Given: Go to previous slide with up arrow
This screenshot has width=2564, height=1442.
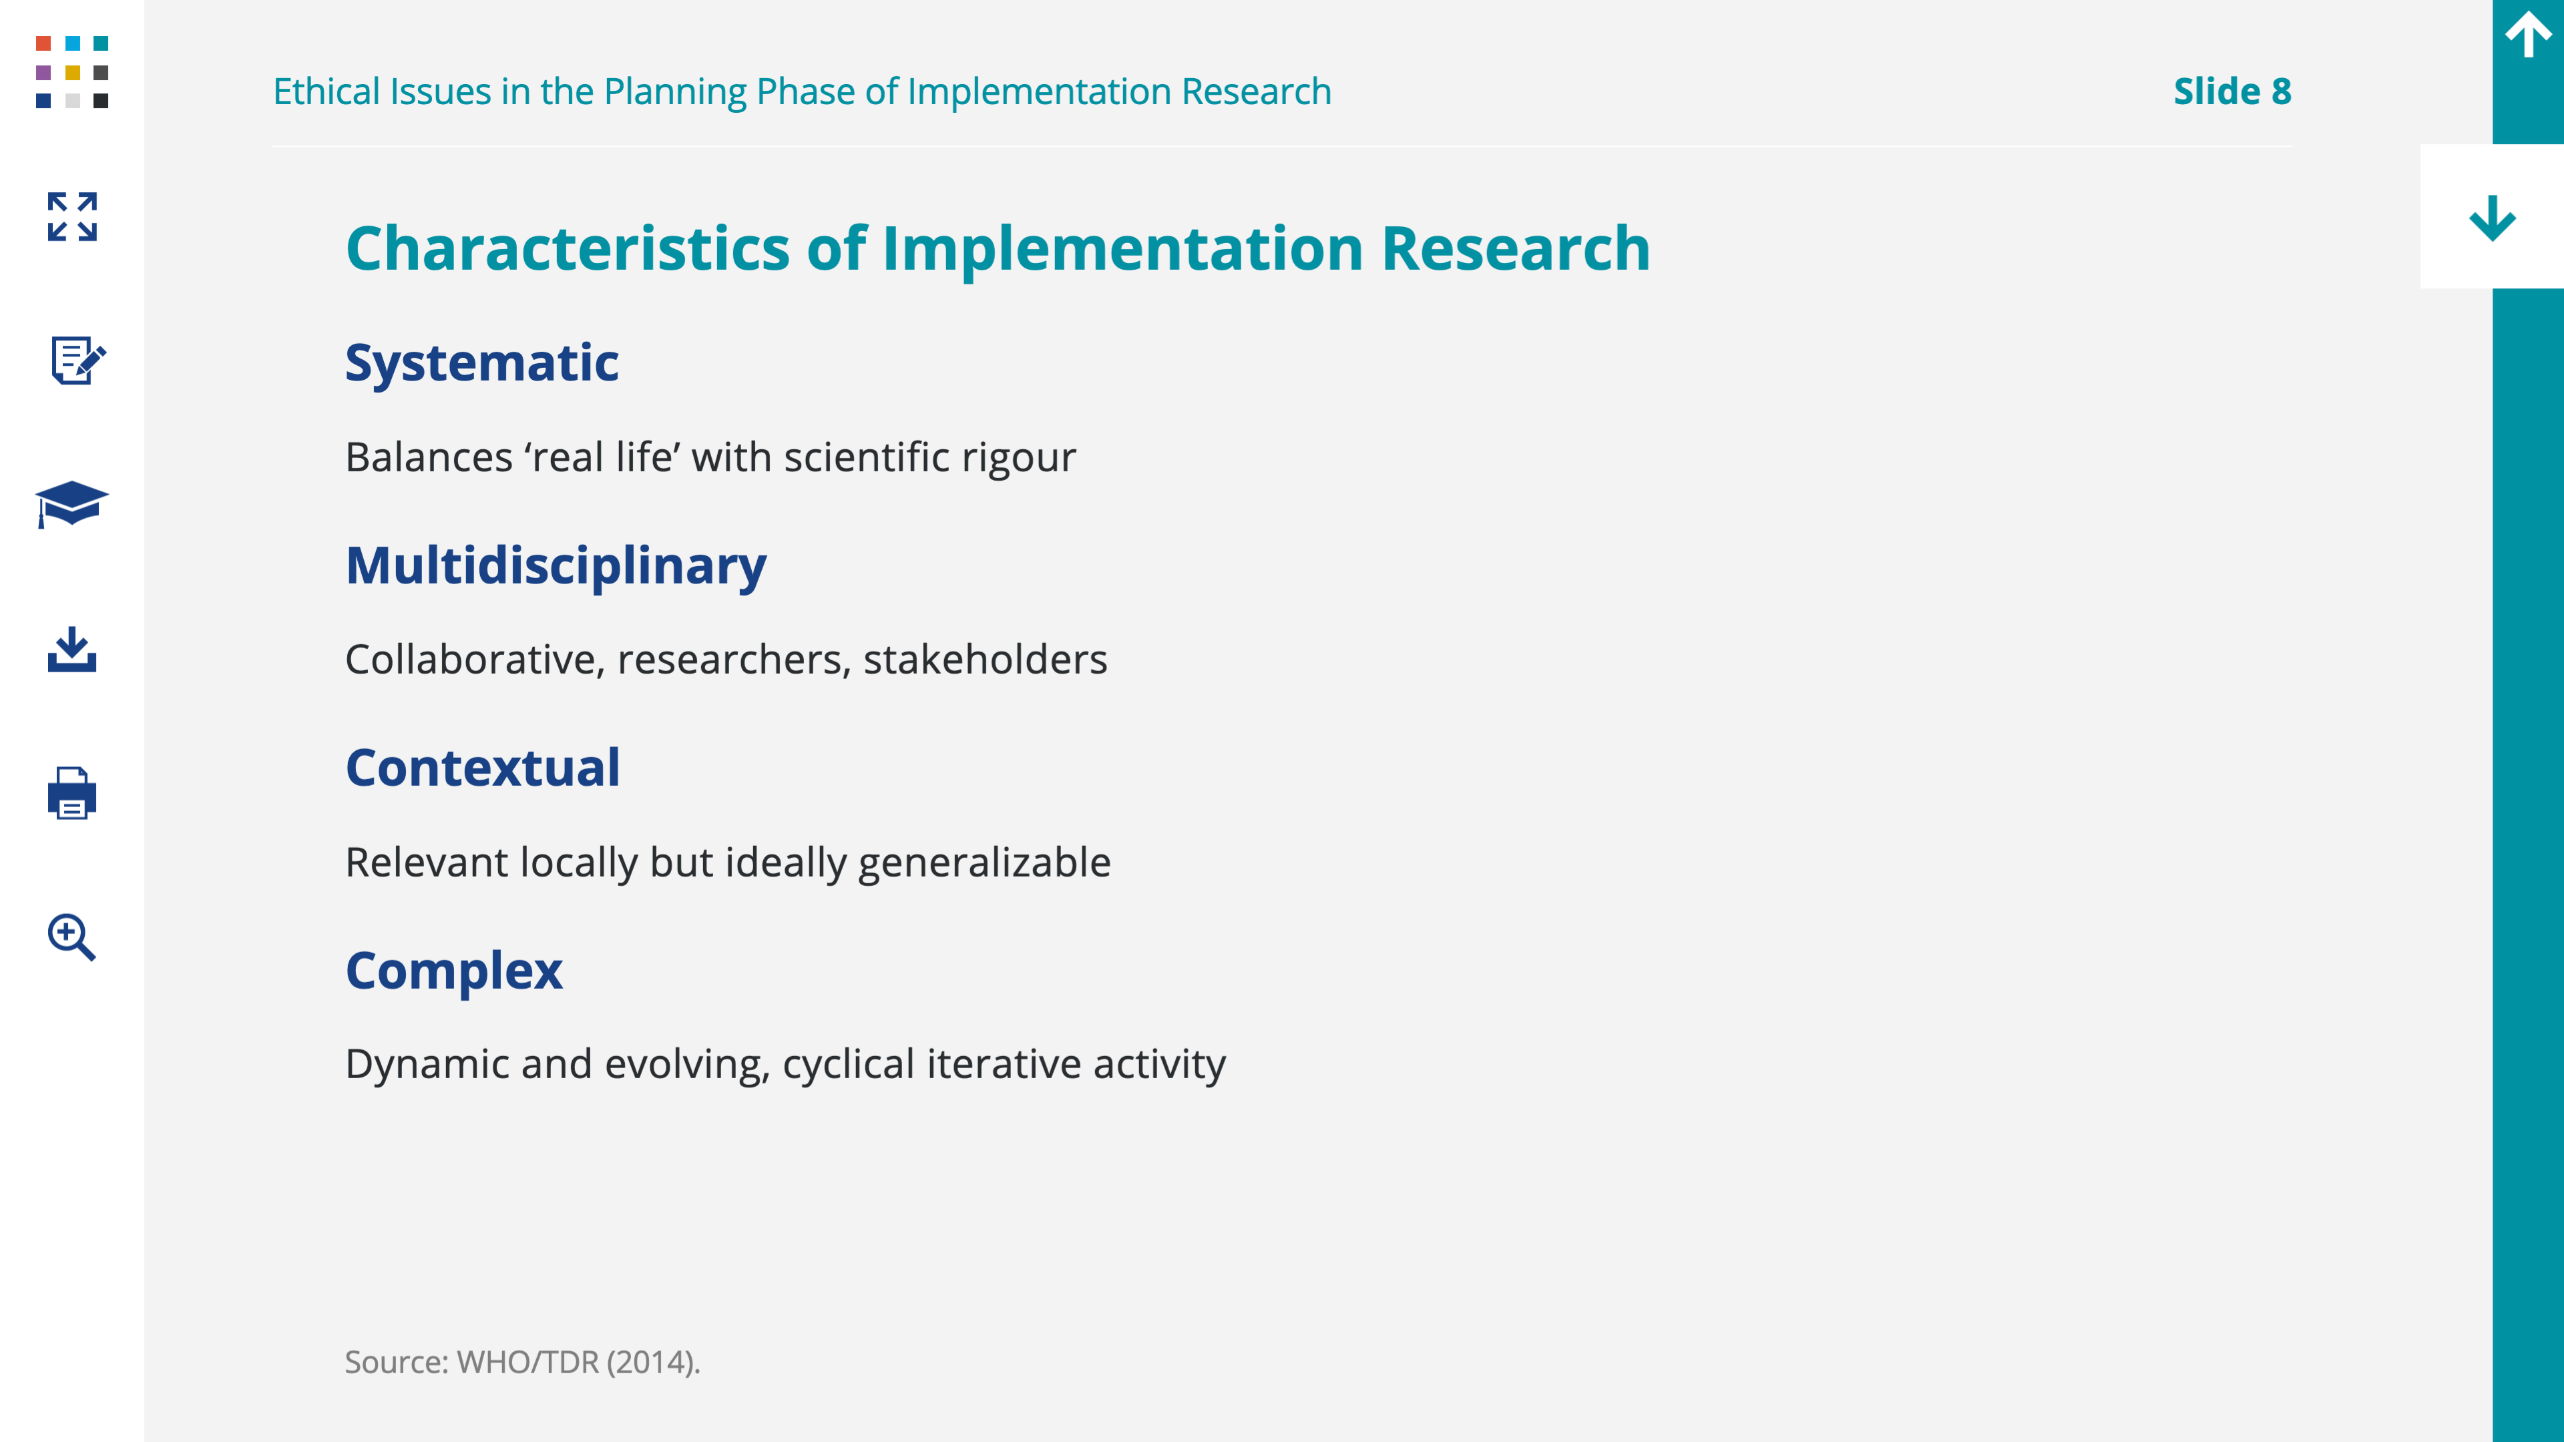Looking at the screenshot, I should [2527, 36].
